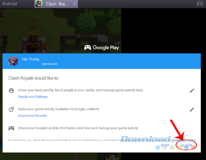Edit game activity visibility with pencil icon
Screen dimensions: 206x160
(x=192, y=109)
